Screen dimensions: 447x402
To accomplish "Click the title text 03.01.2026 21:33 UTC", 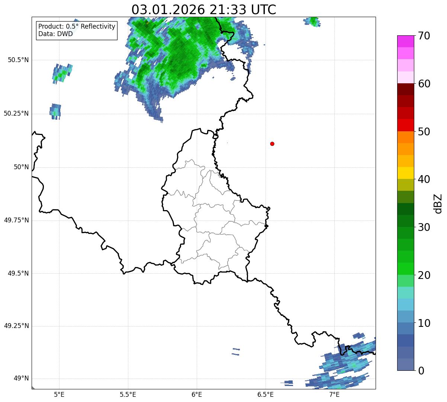I will click(204, 10).
